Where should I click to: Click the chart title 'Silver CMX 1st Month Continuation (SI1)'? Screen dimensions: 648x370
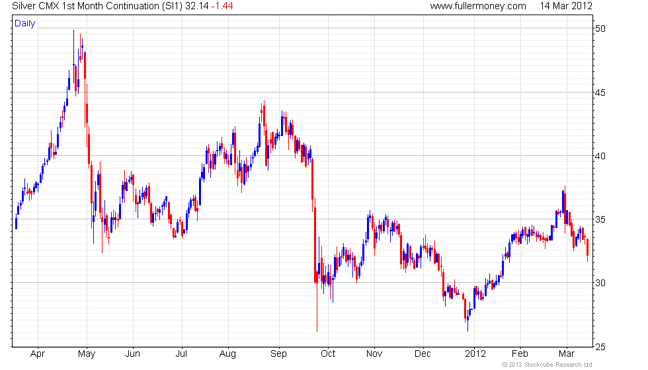(x=97, y=6)
